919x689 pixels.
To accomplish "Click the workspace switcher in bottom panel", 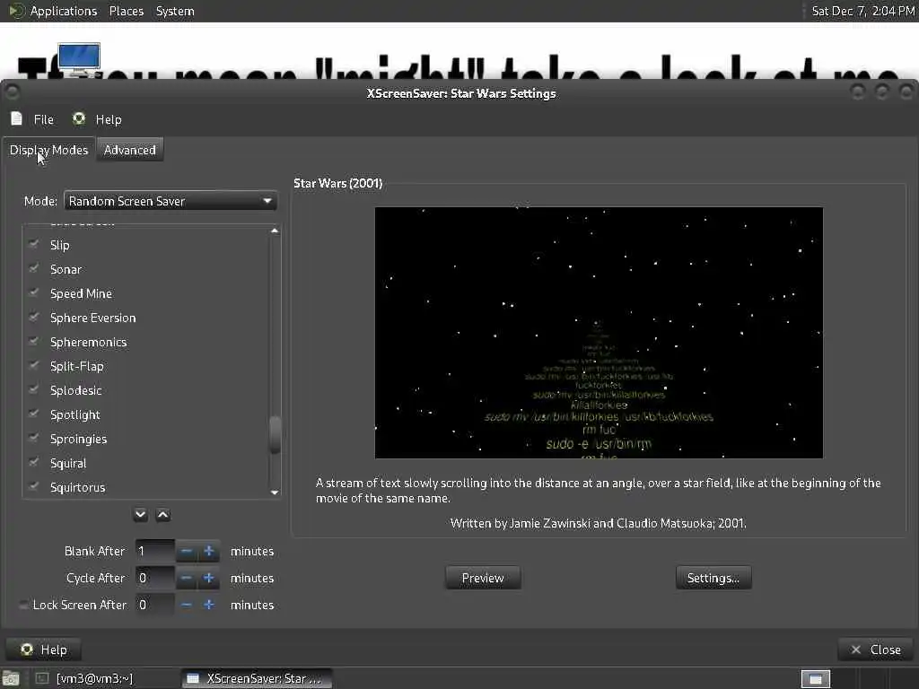I will (815, 679).
